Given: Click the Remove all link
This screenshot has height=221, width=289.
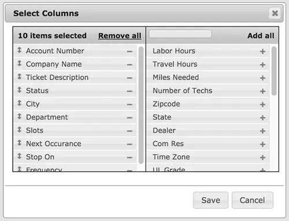Looking at the screenshot, I should [120, 36].
